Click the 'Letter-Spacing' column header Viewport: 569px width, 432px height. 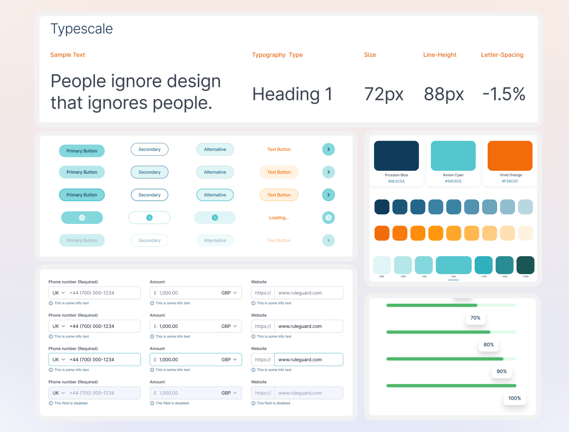pos(502,55)
